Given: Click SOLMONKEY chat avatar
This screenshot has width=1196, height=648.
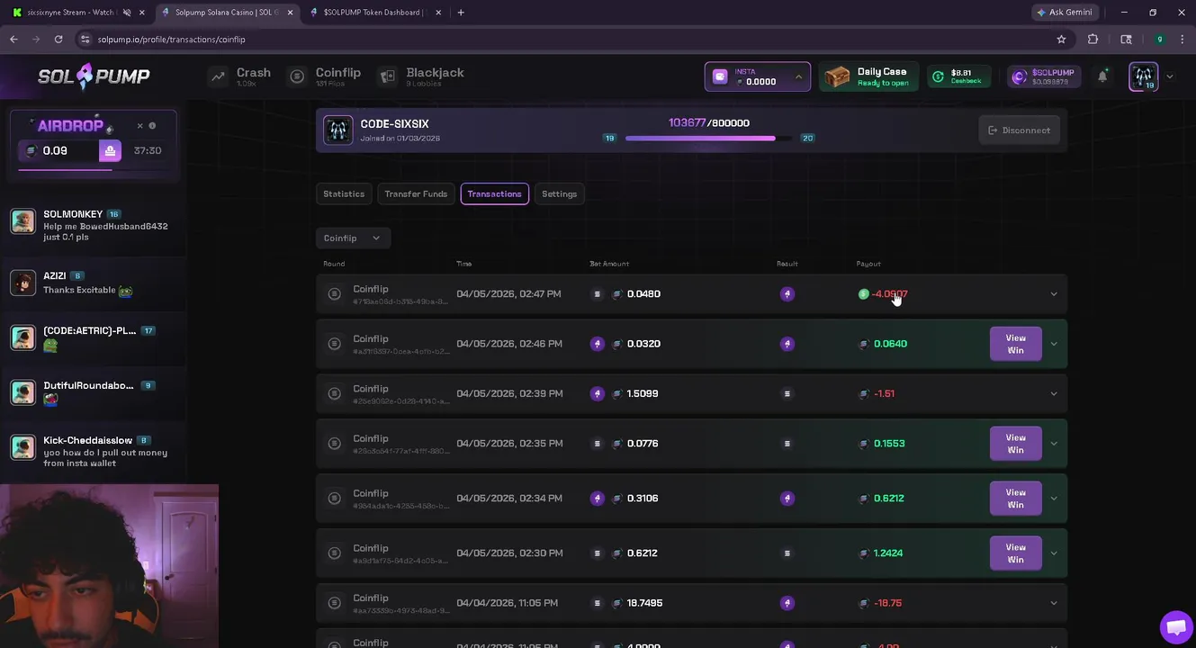Looking at the screenshot, I should click(22, 220).
